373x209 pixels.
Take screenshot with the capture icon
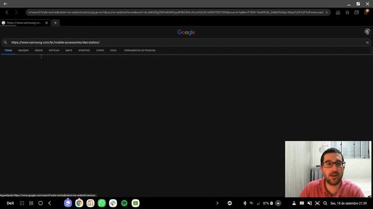click(317, 203)
